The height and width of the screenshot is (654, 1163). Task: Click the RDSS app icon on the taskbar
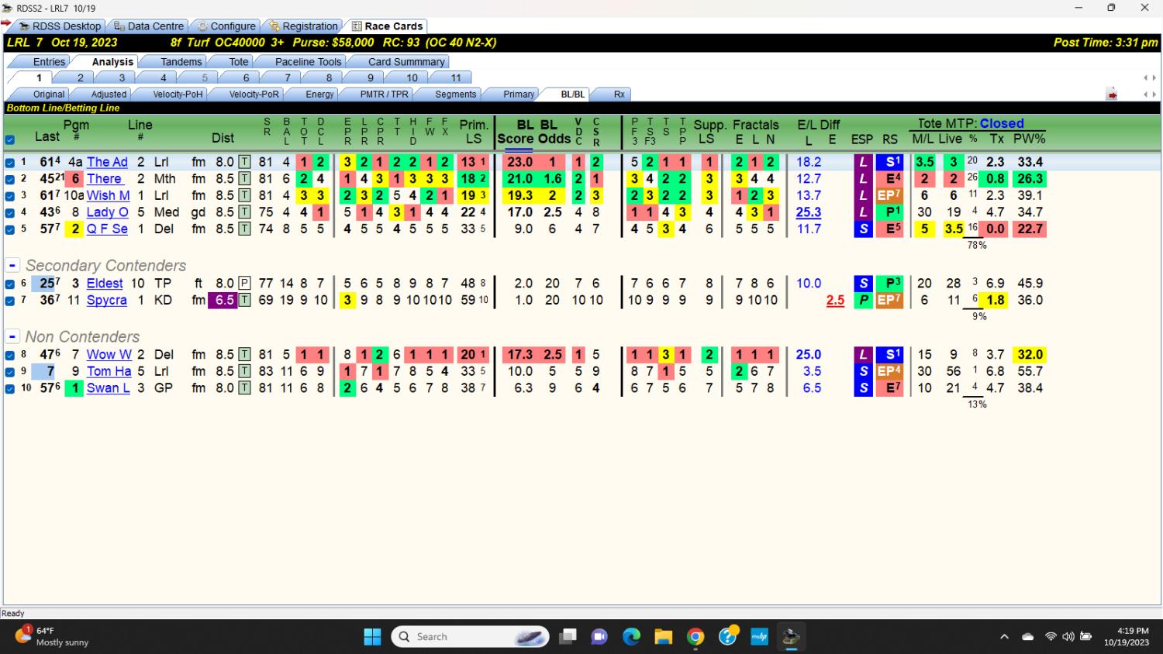coord(791,637)
